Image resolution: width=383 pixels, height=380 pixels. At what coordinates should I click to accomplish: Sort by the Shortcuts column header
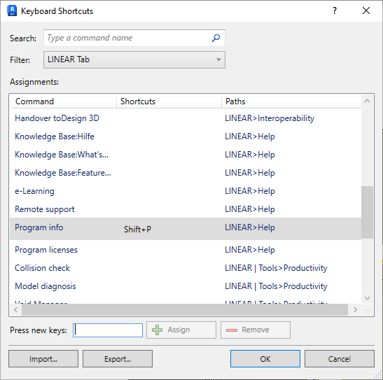tap(169, 101)
